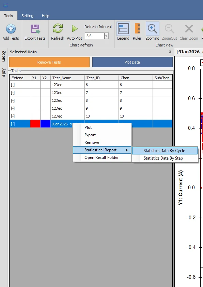Click the Refresh chart icon
The image size is (203, 287).
pos(58,29)
